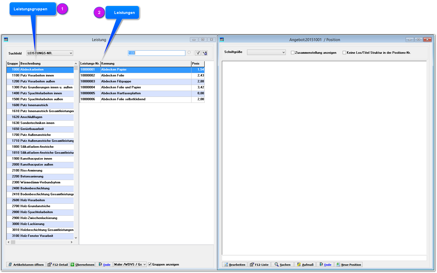The image size is (437, 273).
Task: Click the Leistung window title icon
Action: 6,40
